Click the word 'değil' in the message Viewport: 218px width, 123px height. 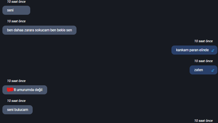click(39, 90)
